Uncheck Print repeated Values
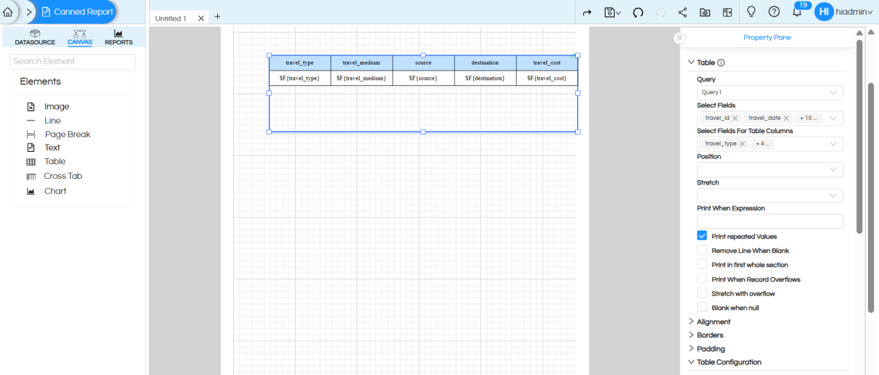The height and width of the screenshot is (375, 879). [702, 236]
